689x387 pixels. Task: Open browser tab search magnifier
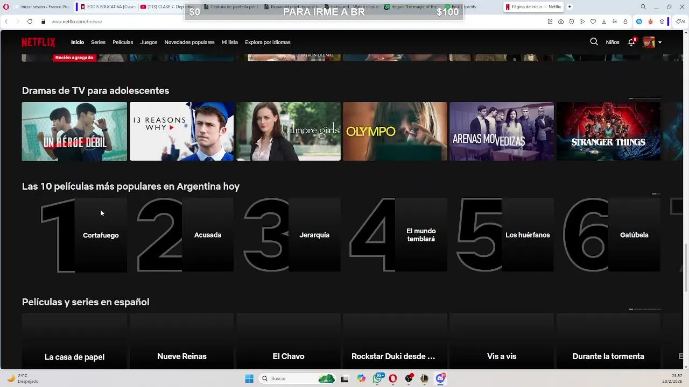[x=643, y=7]
